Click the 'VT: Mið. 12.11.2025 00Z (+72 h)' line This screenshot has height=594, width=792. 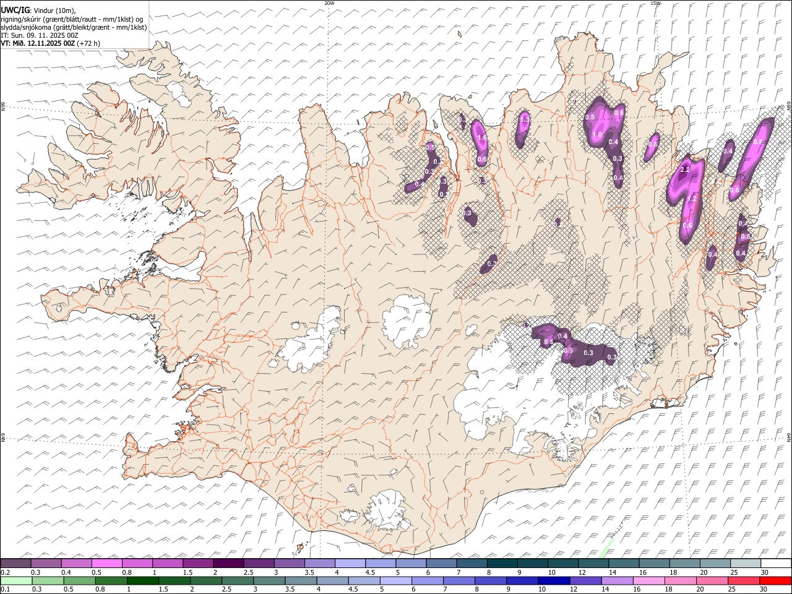pos(51,43)
